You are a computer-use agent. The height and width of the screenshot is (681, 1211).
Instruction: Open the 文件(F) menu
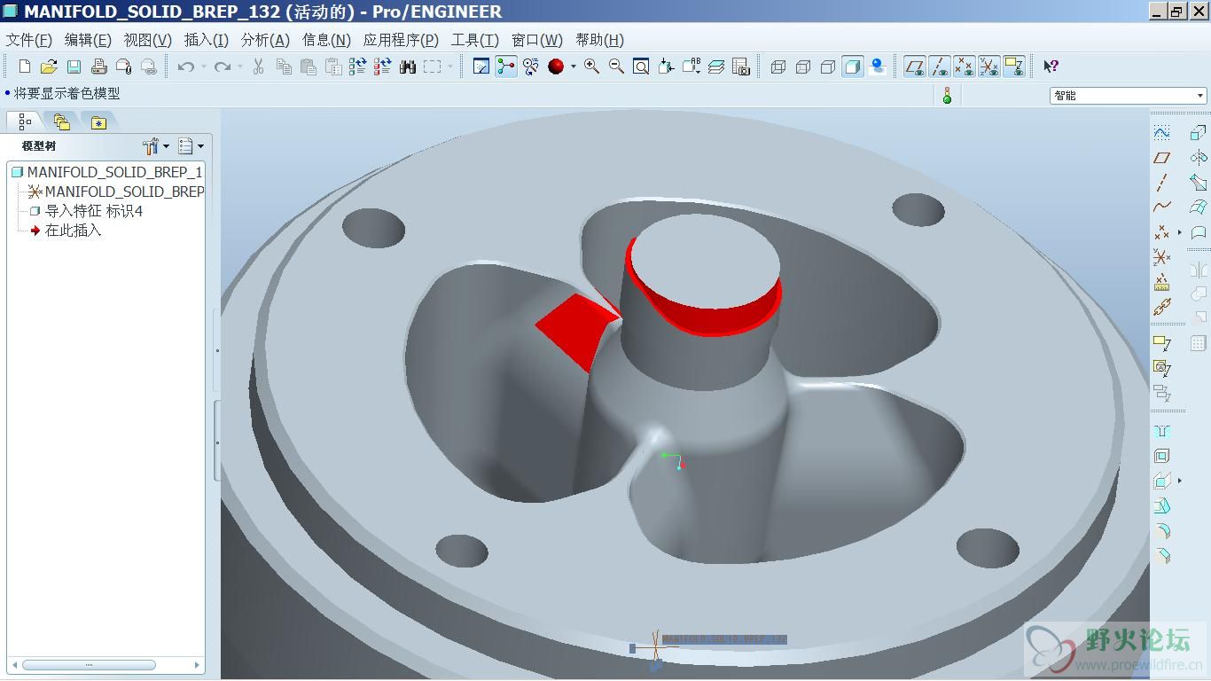click(29, 40)
